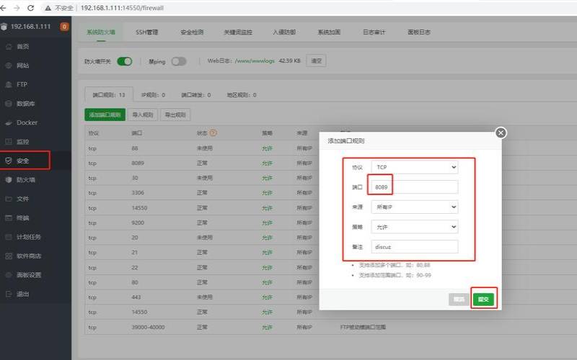Viewport: 577px width, 360px height.
Task: Click port 39000-40000 in the rules table
Action: pos(148,327)
